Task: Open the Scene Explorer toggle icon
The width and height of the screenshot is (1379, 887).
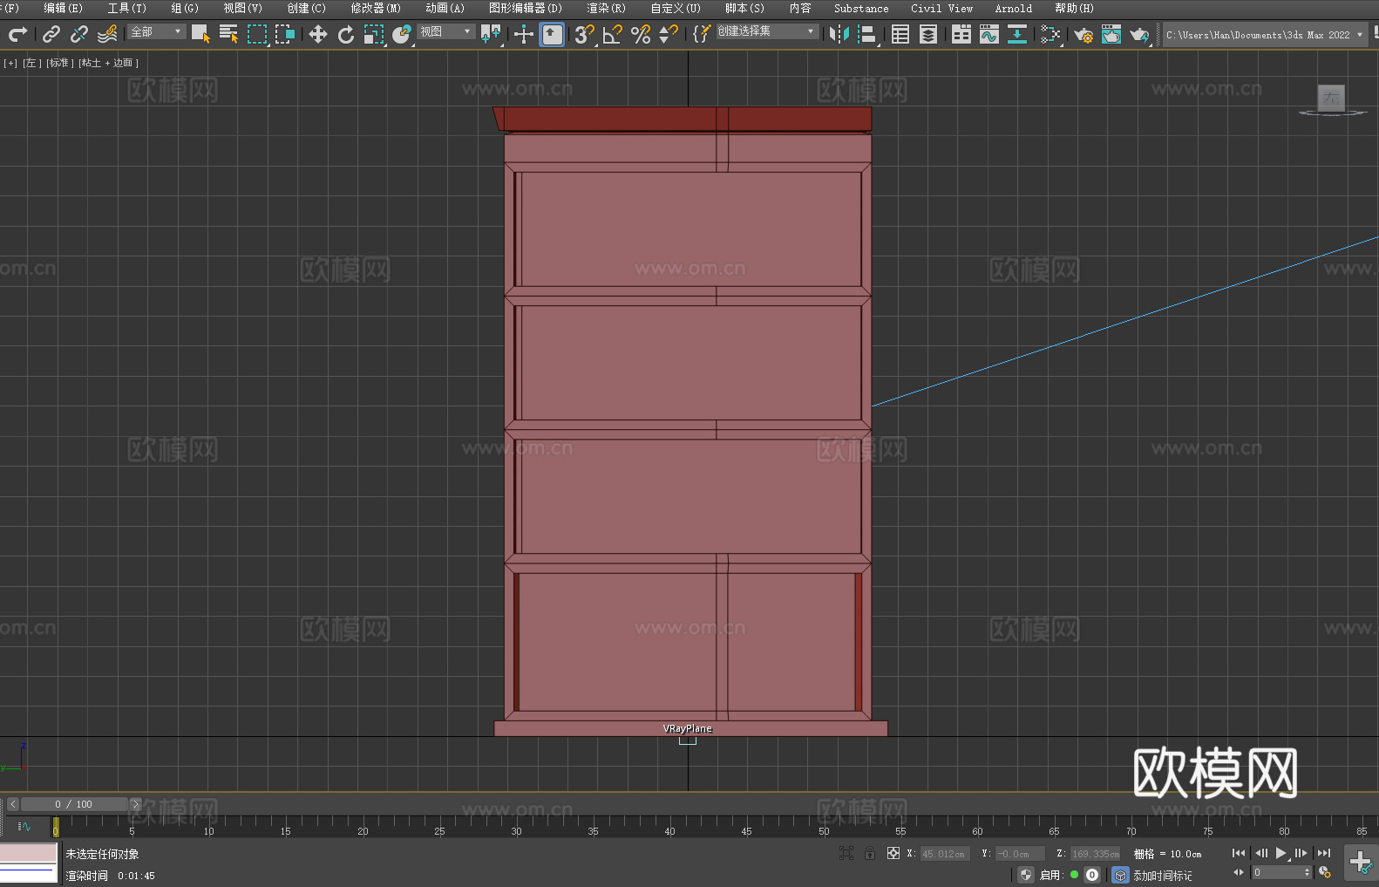Action: click(900, 34)
